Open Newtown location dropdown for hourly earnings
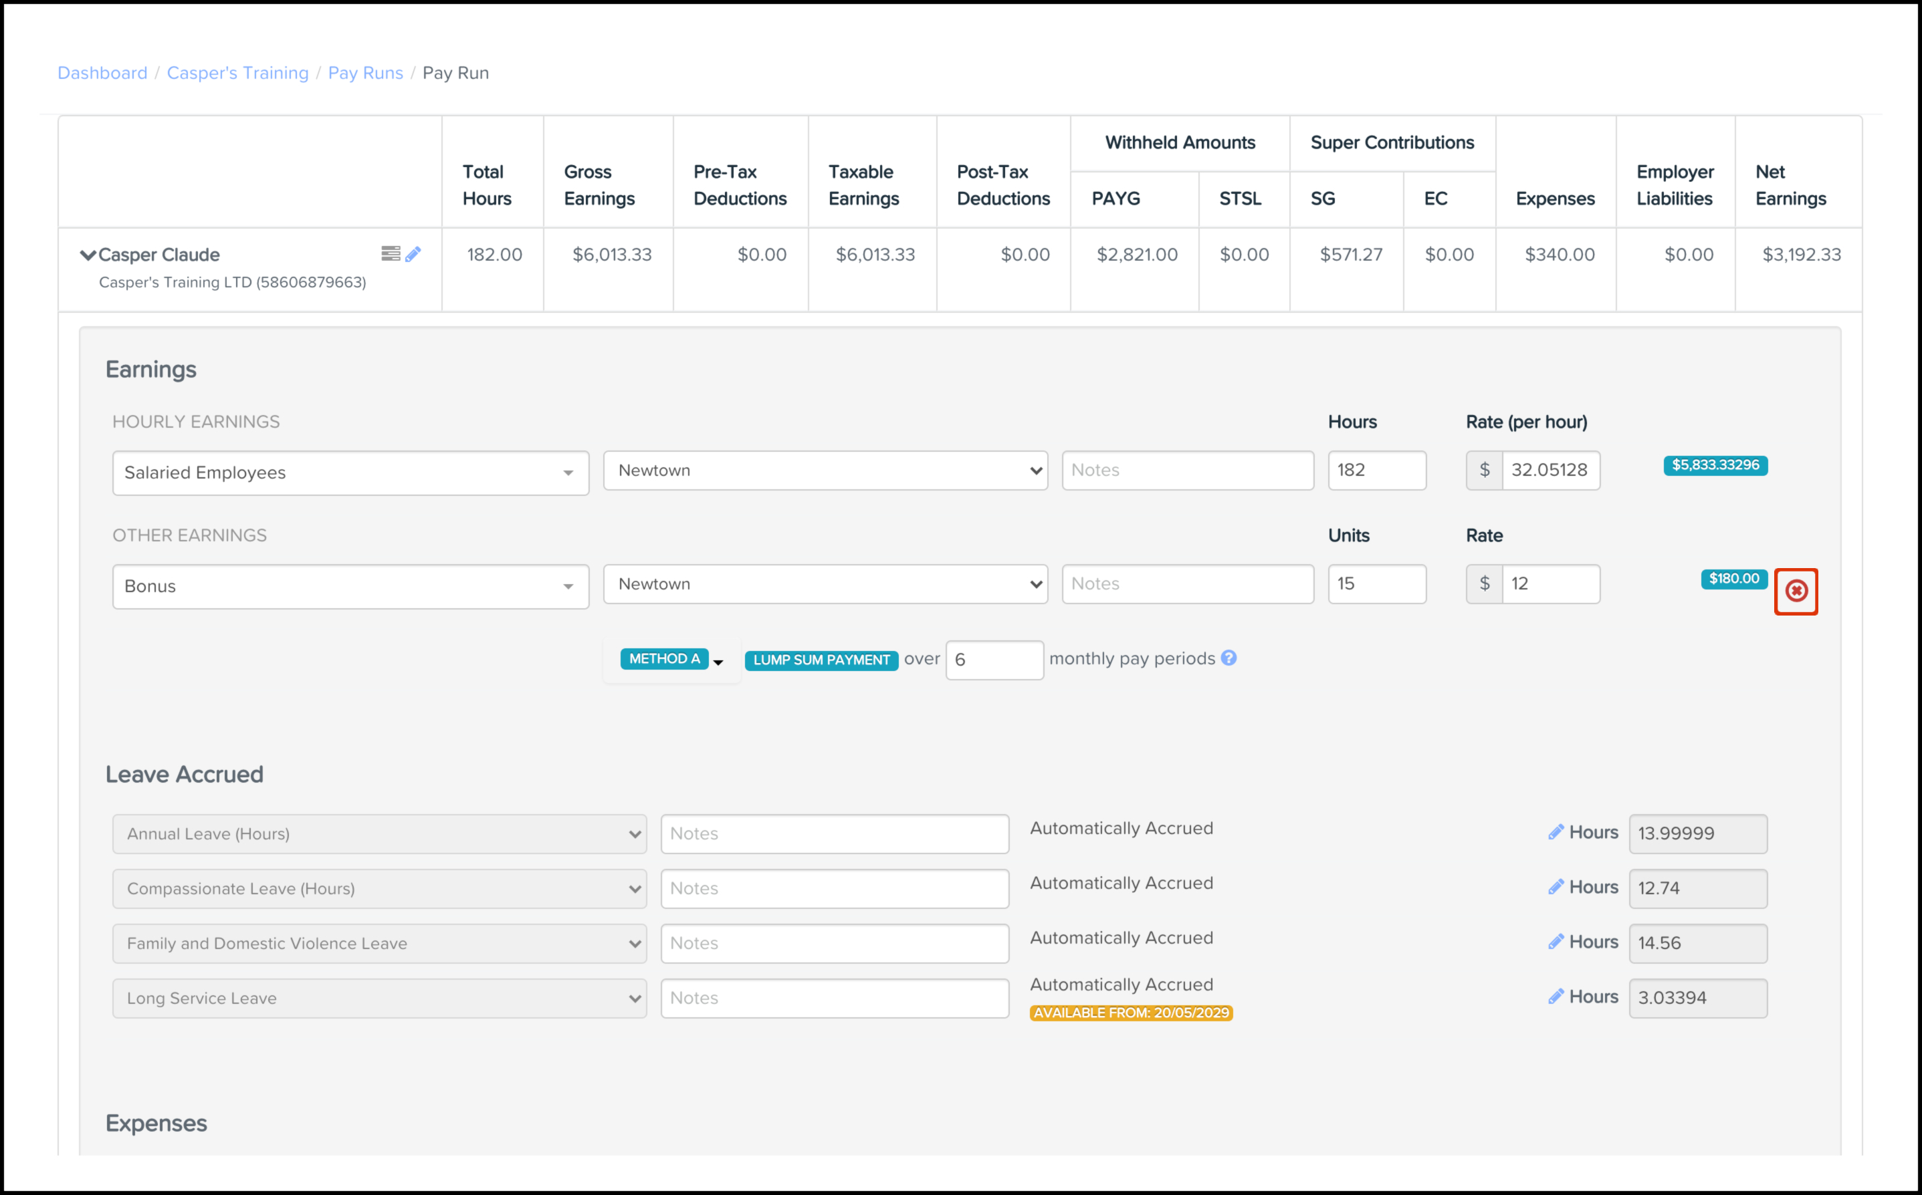The width and height of the screenshot is (1922, 1195). click(x=825, y=471)
